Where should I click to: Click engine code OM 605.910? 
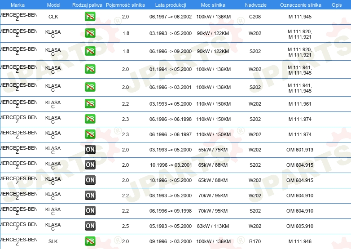click(x=300, y=226)
